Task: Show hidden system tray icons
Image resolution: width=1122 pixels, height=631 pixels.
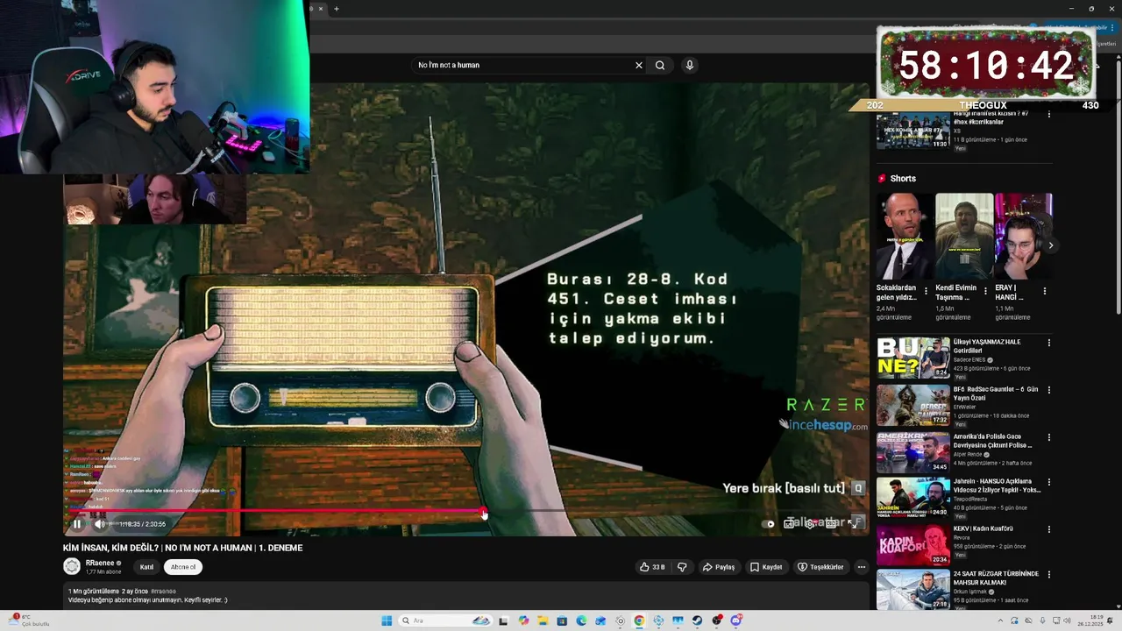Action: coord(1000,621)
